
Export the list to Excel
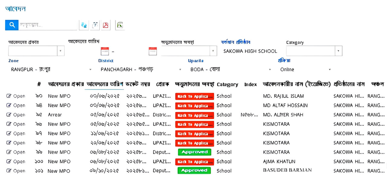pos(120,25)
